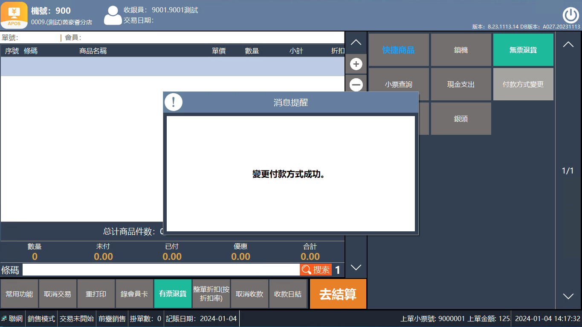
Task: Focus the 條碼 barcode input field
Action: pyautogui.click(x=161, y=270)
